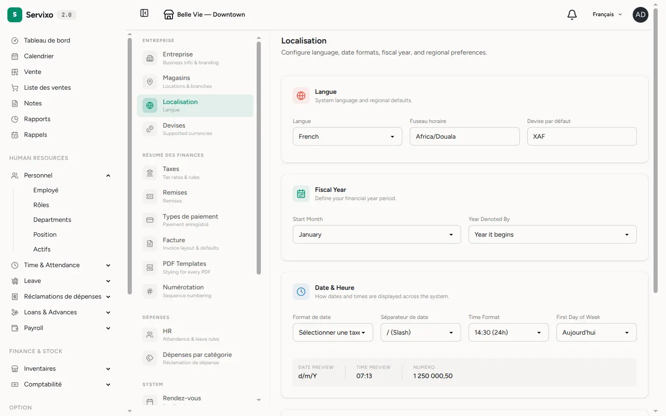
Task: Open notifications bell icon
Action: tap(572, 15)
